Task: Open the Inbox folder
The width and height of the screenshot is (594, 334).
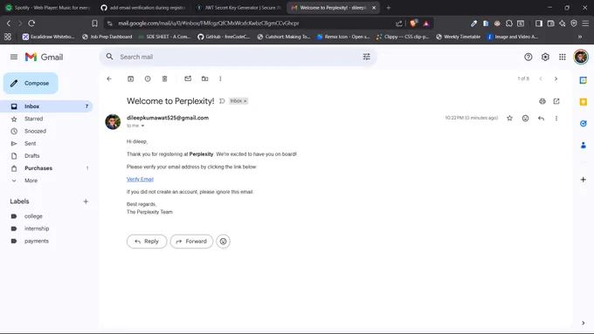Action: [x=46, y=106]
